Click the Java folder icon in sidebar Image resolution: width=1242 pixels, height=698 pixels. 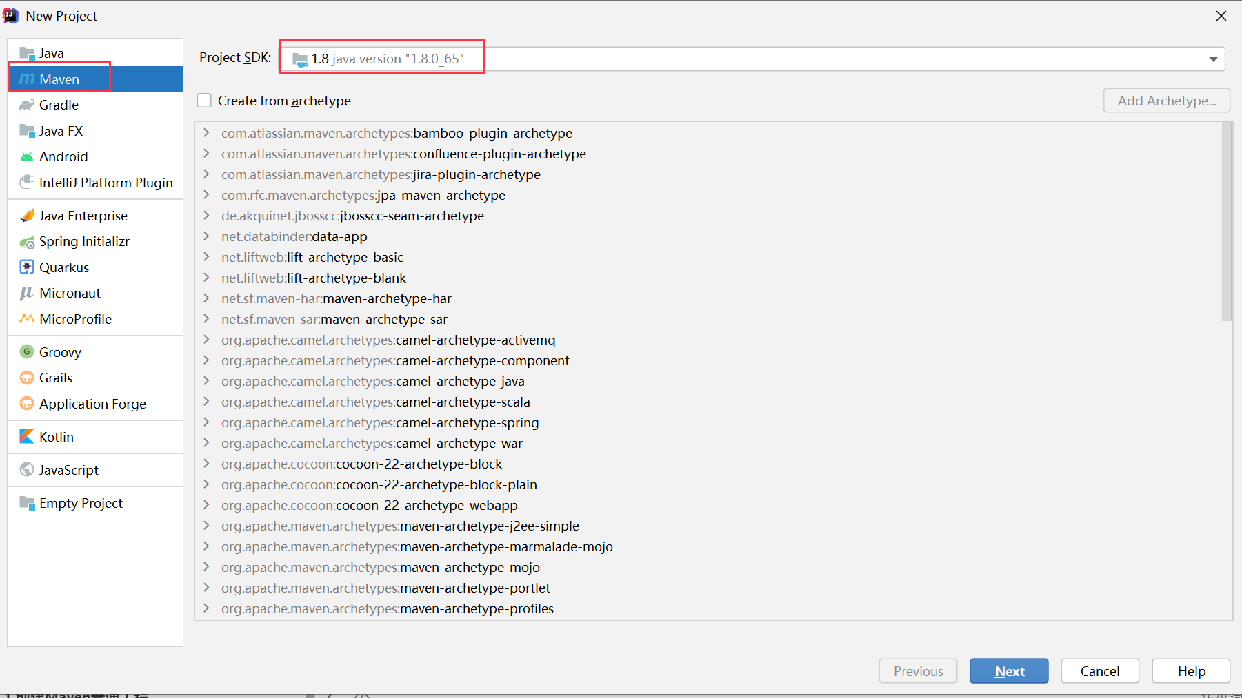coord(27,54)
